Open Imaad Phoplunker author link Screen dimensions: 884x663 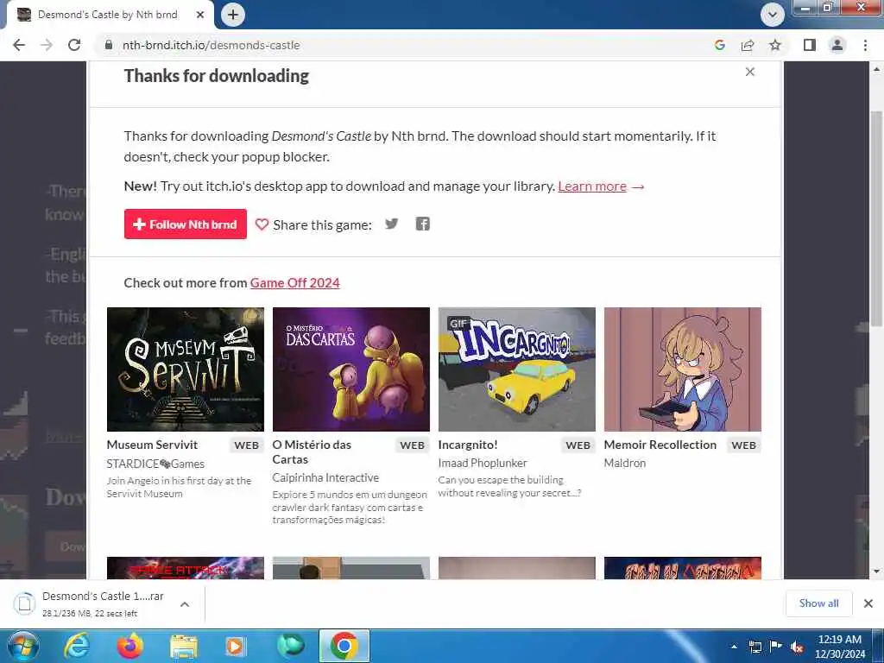tap(483, 463)
